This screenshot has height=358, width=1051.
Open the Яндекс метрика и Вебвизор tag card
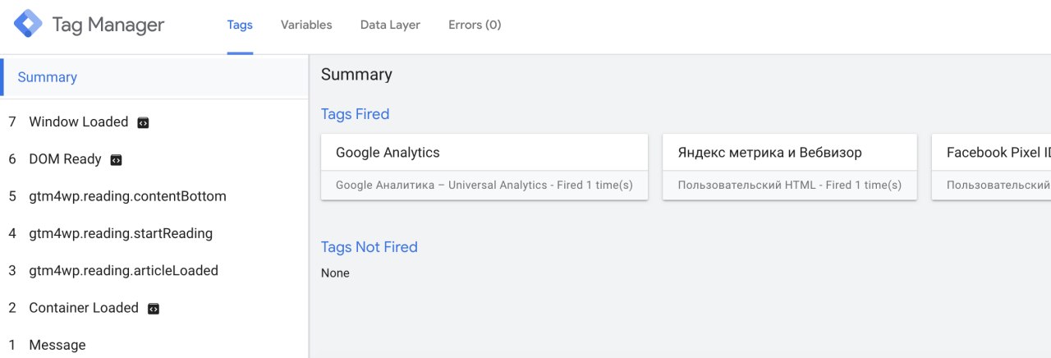coord(790,167)
